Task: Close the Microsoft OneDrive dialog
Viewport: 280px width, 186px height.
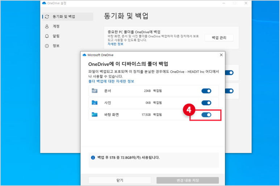Action: [221, 55]
